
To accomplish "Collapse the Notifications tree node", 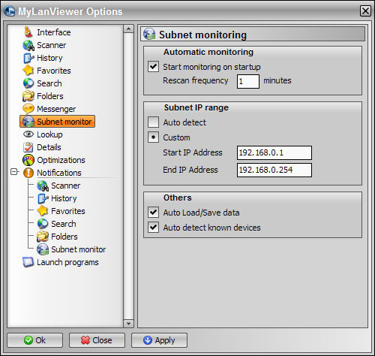I will point(14,172).
